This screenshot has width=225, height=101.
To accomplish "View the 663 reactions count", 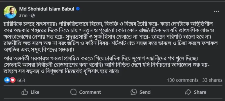I will (21, 80).
